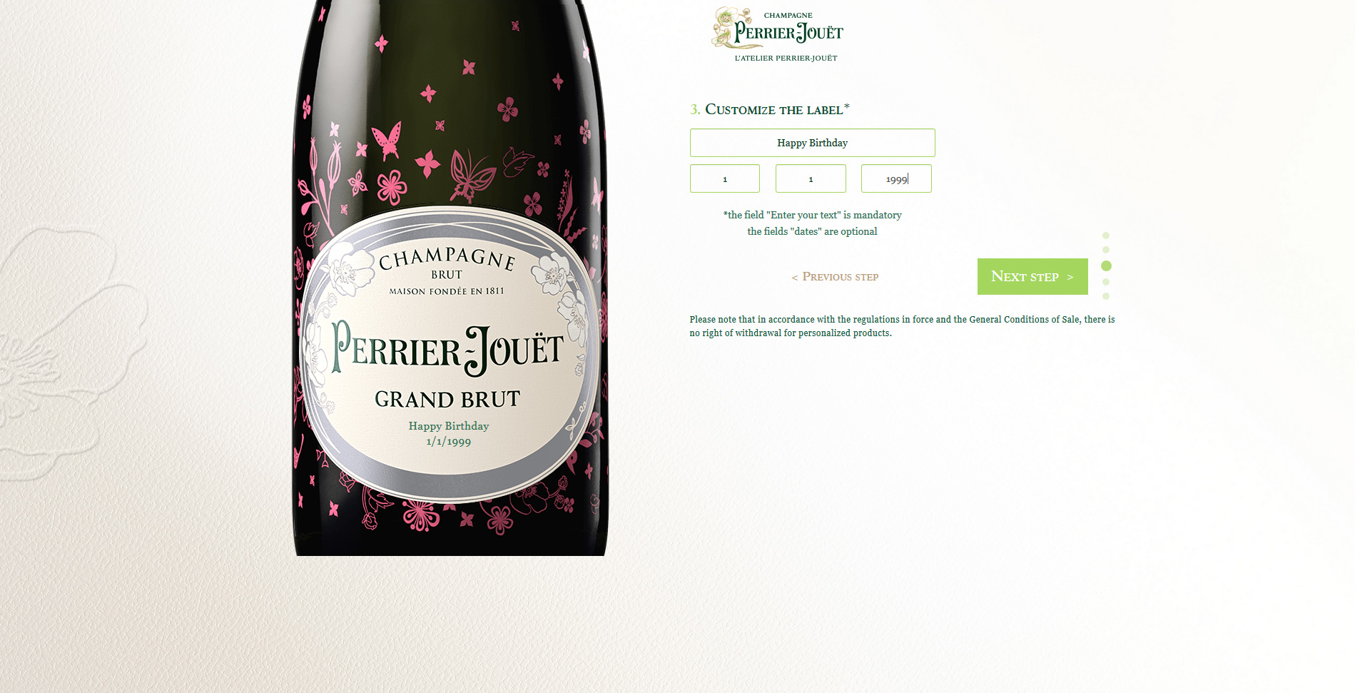Viewport: 1355px width, 693px height.
Task: Click into the 1999 year field
Action: 896,178
